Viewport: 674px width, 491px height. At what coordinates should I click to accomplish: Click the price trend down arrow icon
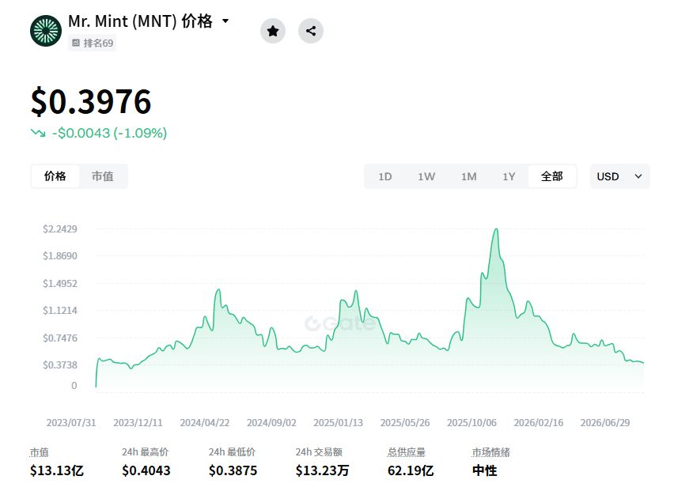tap(38, 133)
